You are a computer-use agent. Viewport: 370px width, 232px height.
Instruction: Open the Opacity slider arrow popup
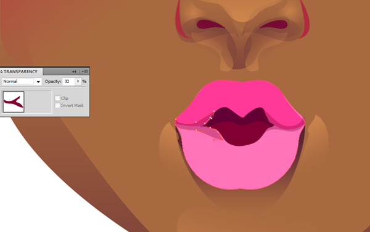coord(78,81)
